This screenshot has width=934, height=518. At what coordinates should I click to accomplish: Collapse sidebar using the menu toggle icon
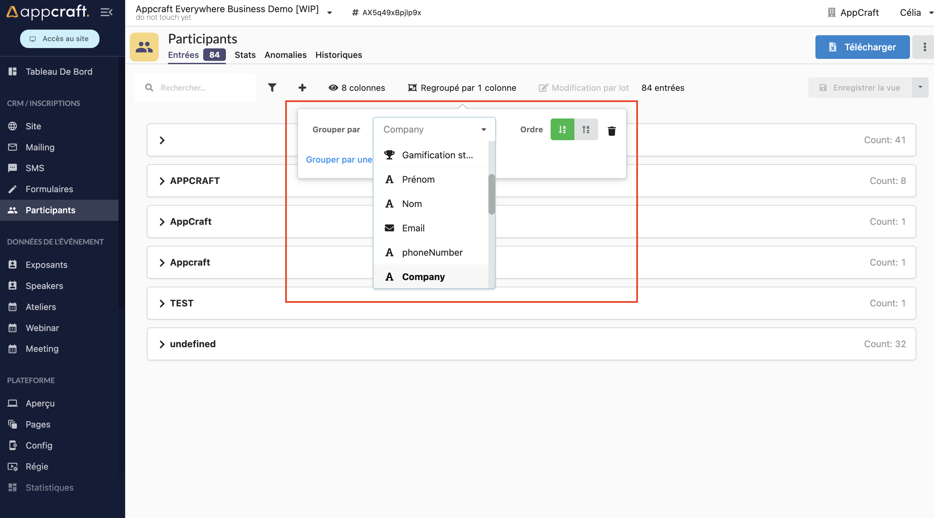(106, 12)
